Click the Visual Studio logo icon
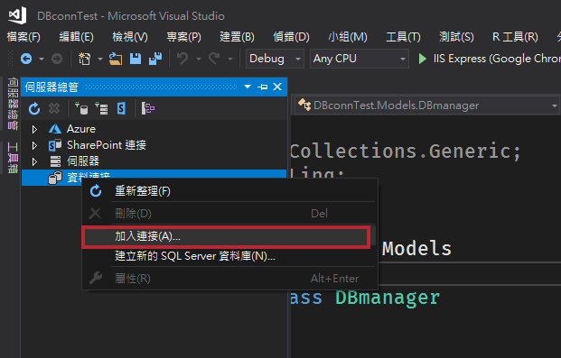Screen dimensions: 561x358 [18, 15]
